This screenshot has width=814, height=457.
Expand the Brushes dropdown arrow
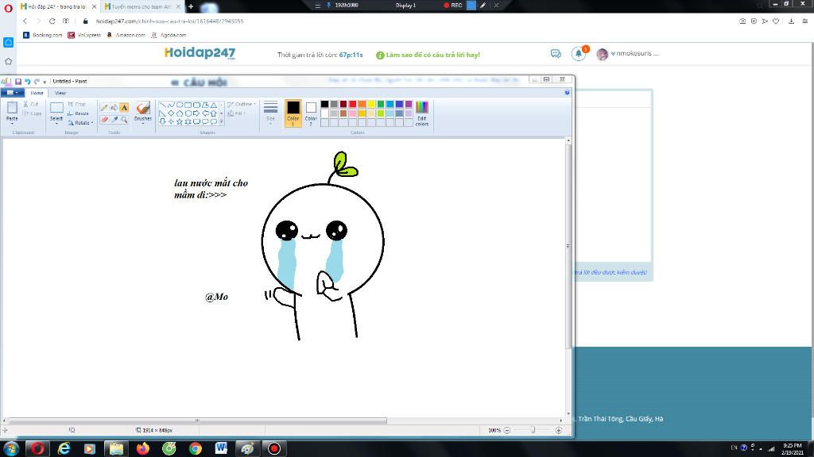143,123
